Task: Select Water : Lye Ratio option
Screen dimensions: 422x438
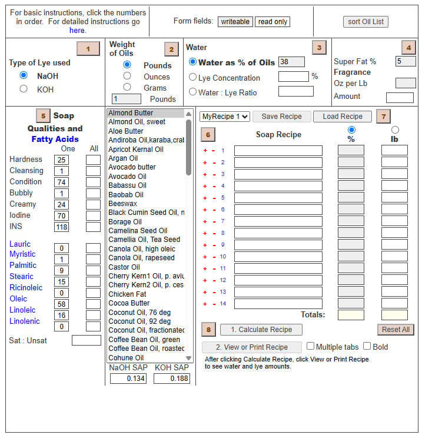Action: click(x=192, y=92)
